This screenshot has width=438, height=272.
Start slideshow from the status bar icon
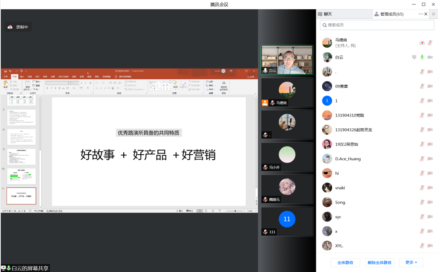coord(220,210)
